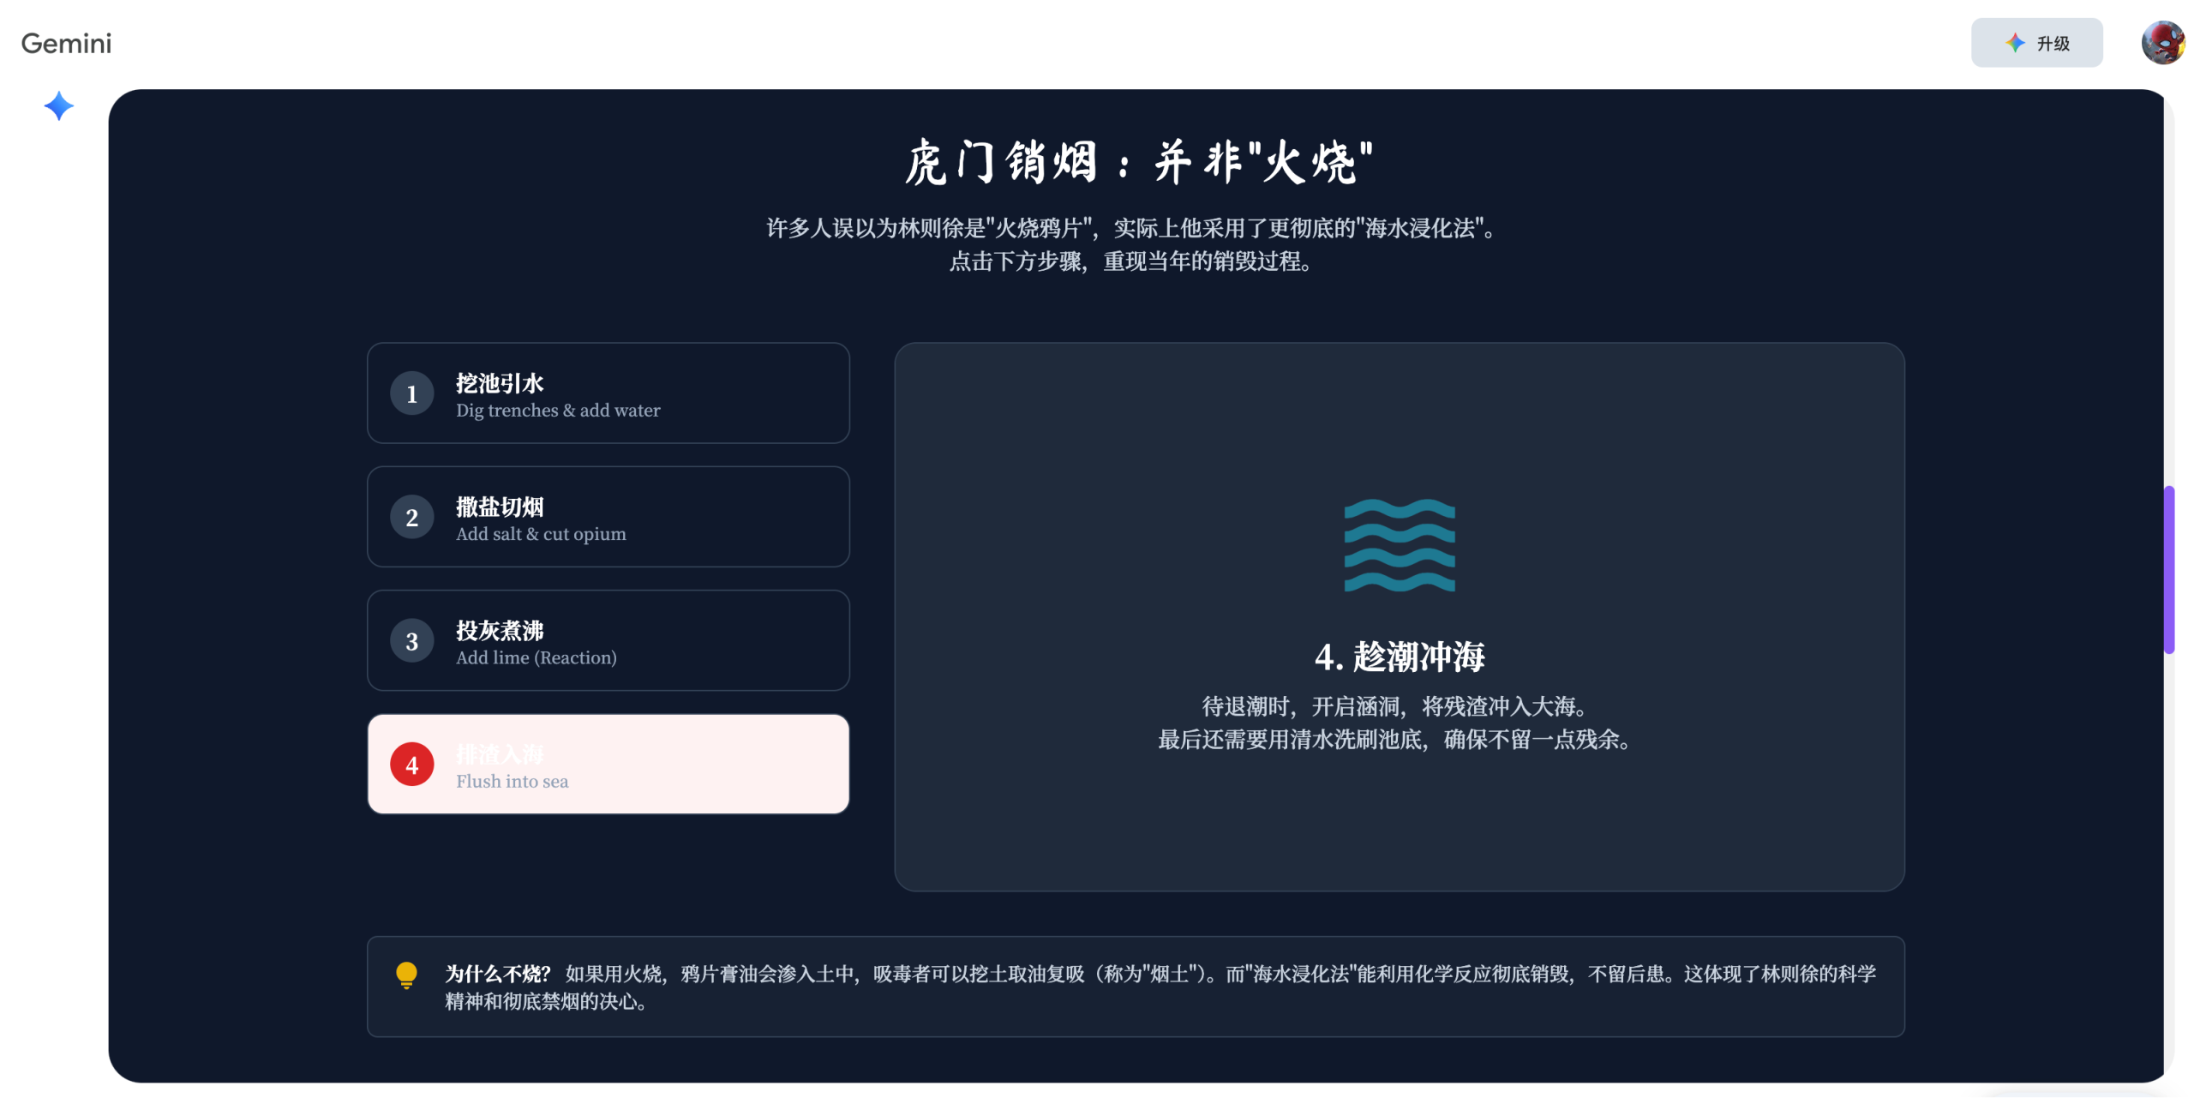
Task: Click the Gemini wordmark in the top-left corner
Action: 66,42
